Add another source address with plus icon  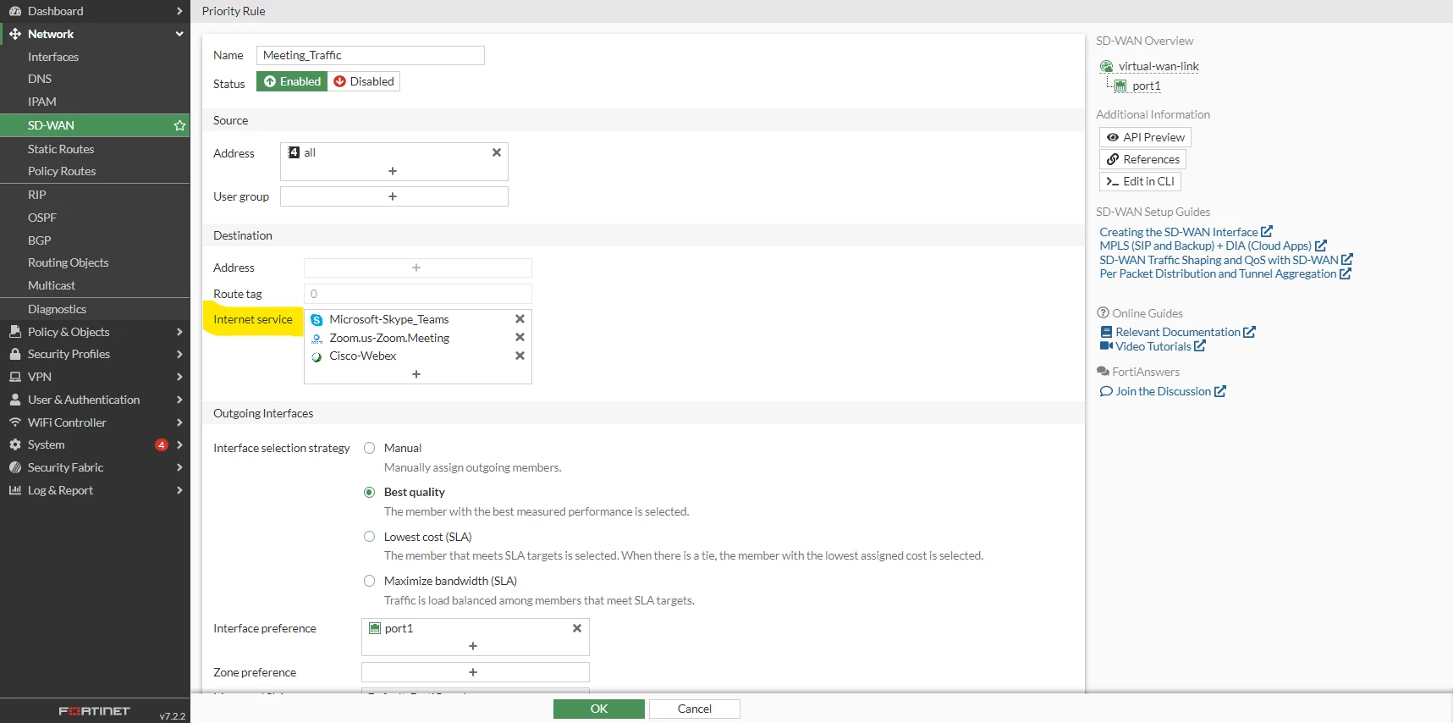coord(393,171)
